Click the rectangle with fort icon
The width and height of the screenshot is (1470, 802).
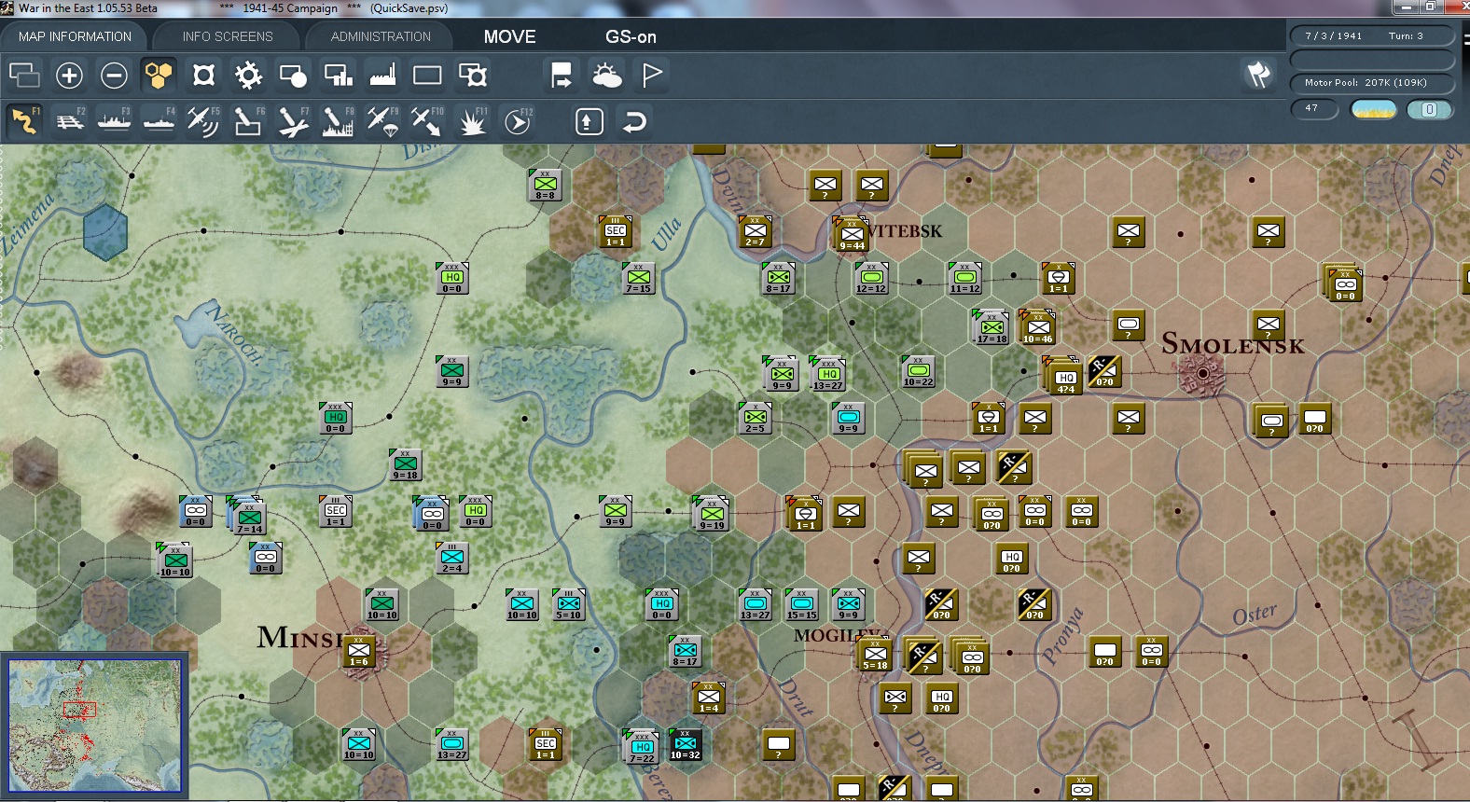pos(473,75)
